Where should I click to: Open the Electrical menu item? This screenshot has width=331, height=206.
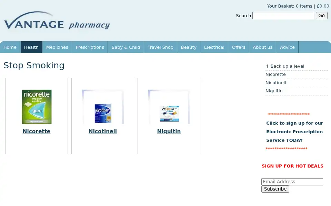click(x=214, y=47)
